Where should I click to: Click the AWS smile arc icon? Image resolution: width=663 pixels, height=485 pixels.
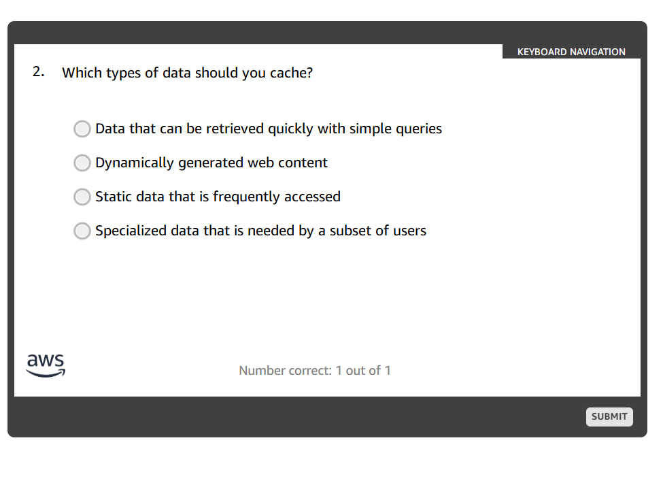point(46,371)
